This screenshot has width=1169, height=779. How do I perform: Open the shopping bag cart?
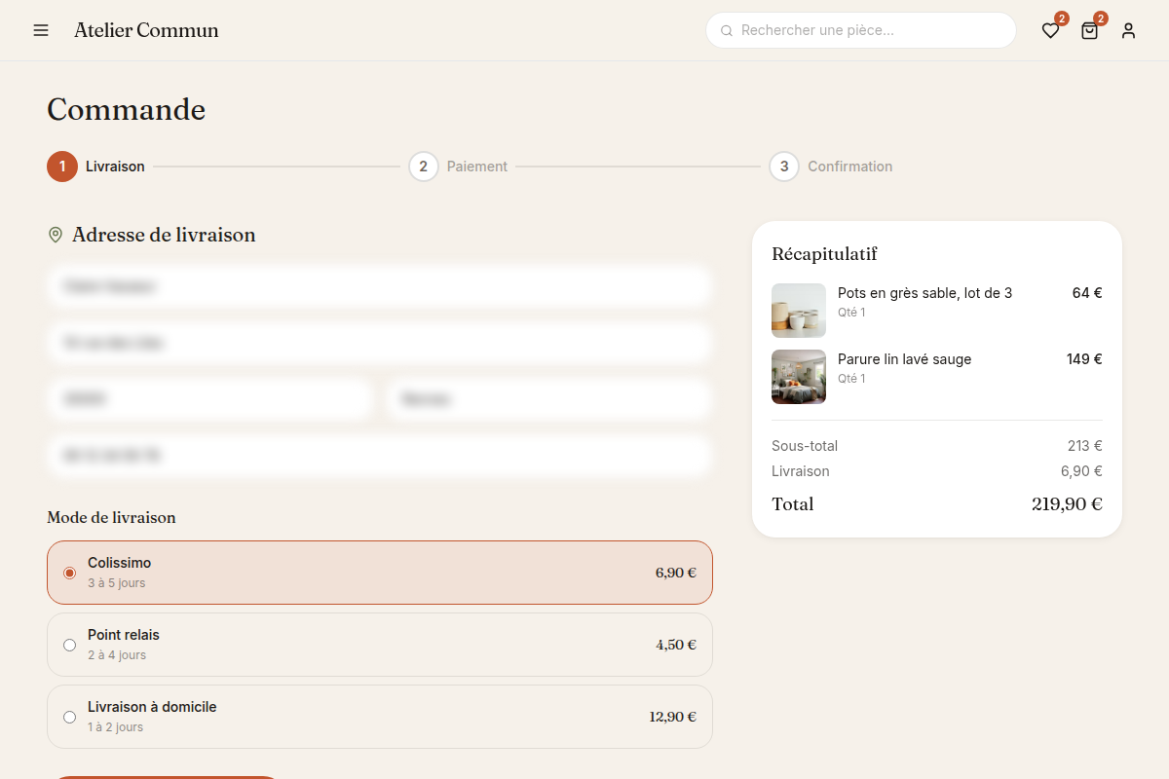[x=1089, y=30]
